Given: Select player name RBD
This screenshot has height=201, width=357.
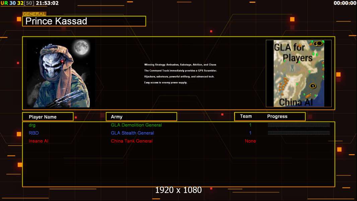Looking at the screenshot, I should (34, 133).
